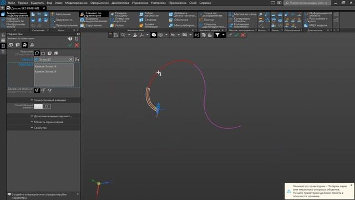This screenshot has width=355, height=200.
Task: Click the Расстояние и угол command
Action: (x=316, y=20)
